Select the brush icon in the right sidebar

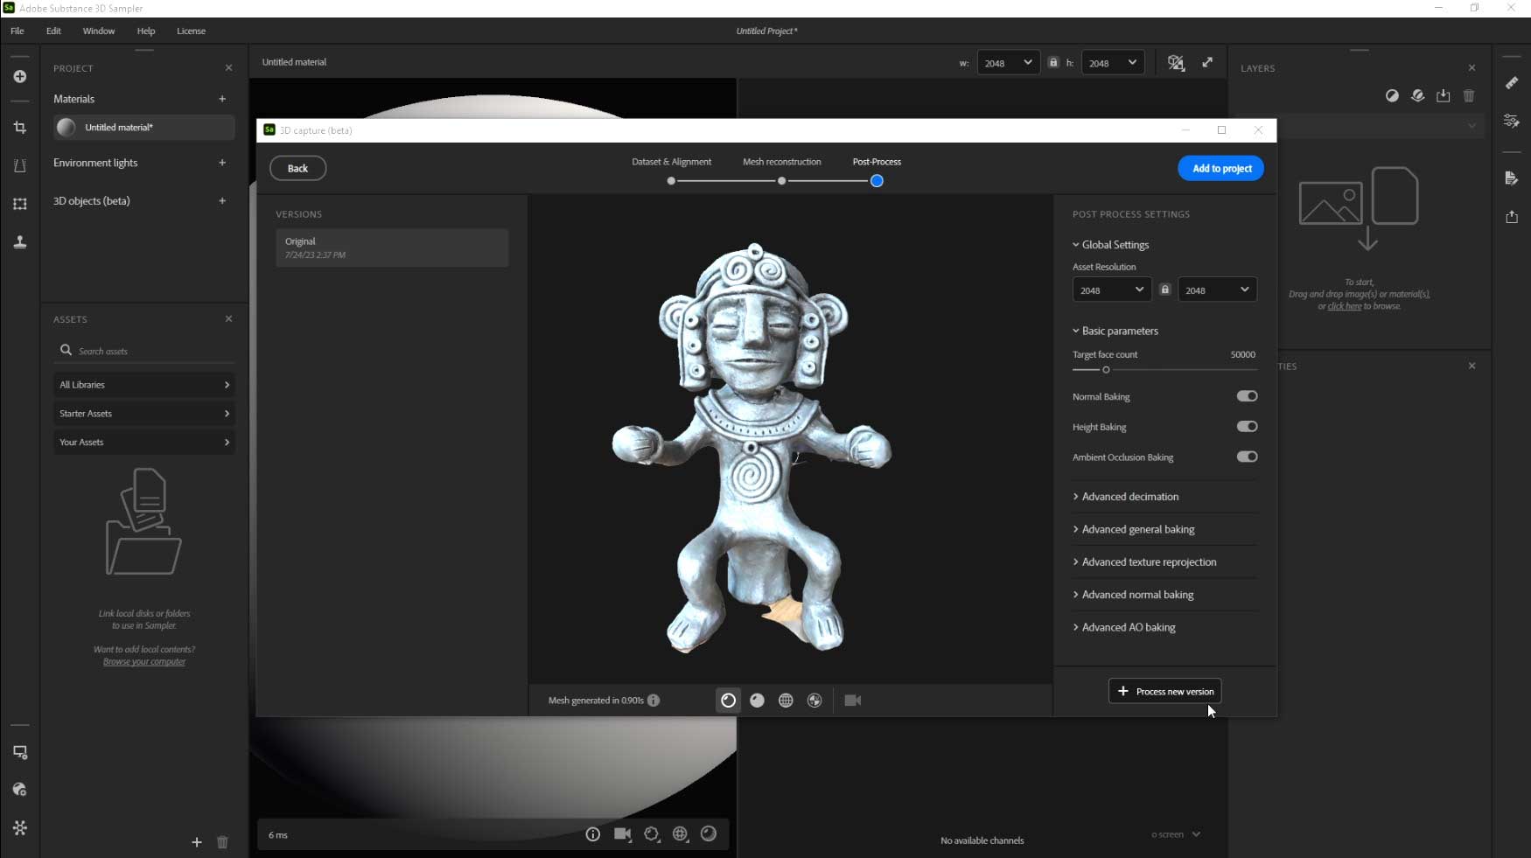(x=1512, y=82)
